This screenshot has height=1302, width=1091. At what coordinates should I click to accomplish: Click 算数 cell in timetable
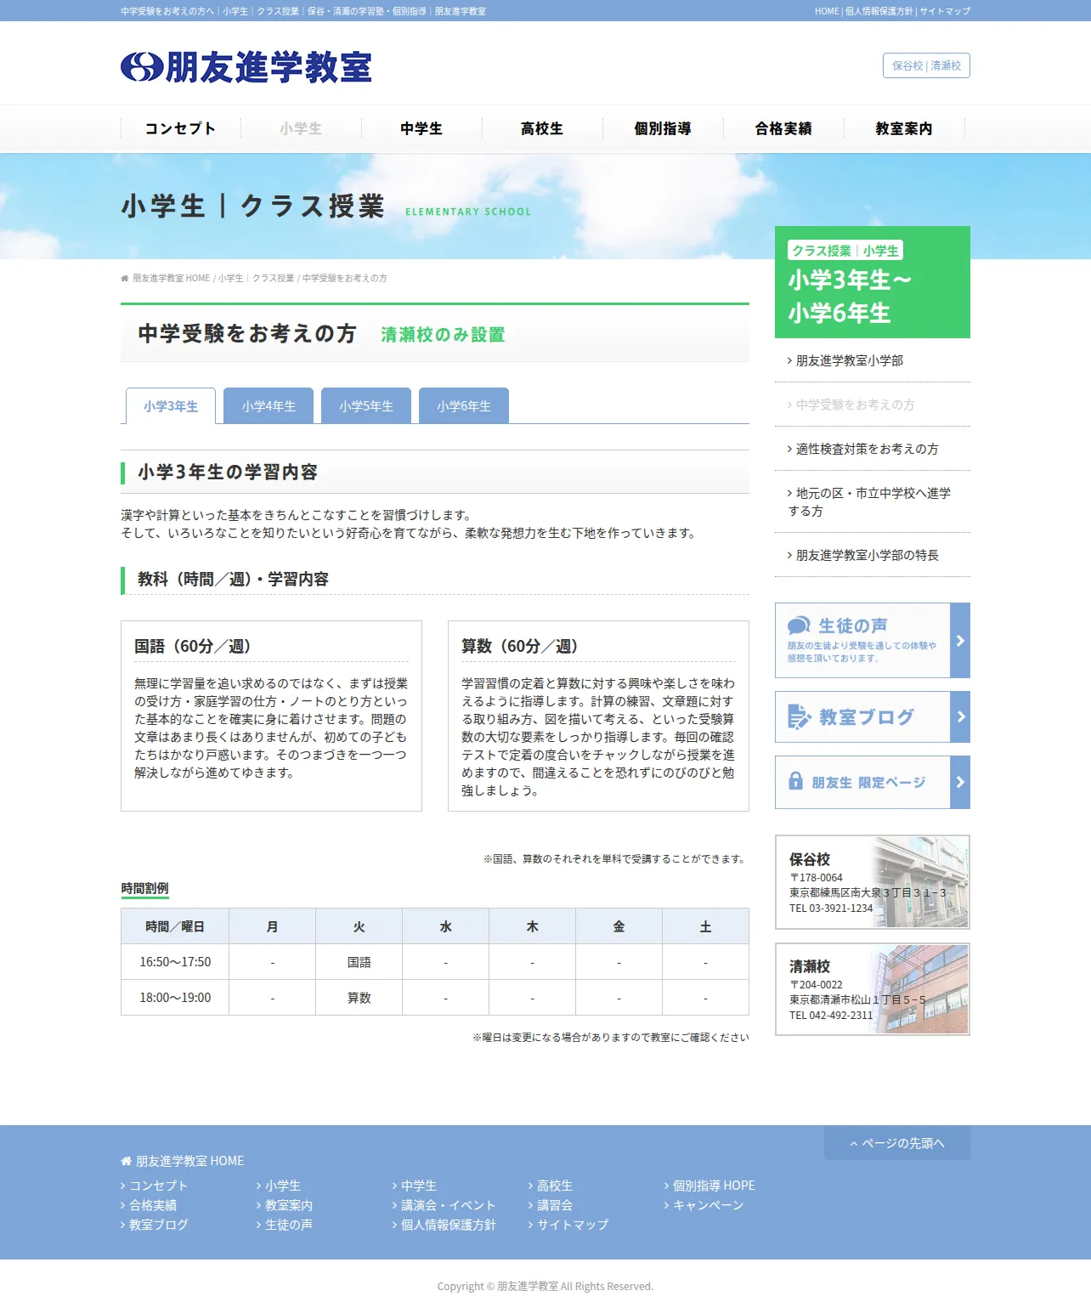point(359,998)
